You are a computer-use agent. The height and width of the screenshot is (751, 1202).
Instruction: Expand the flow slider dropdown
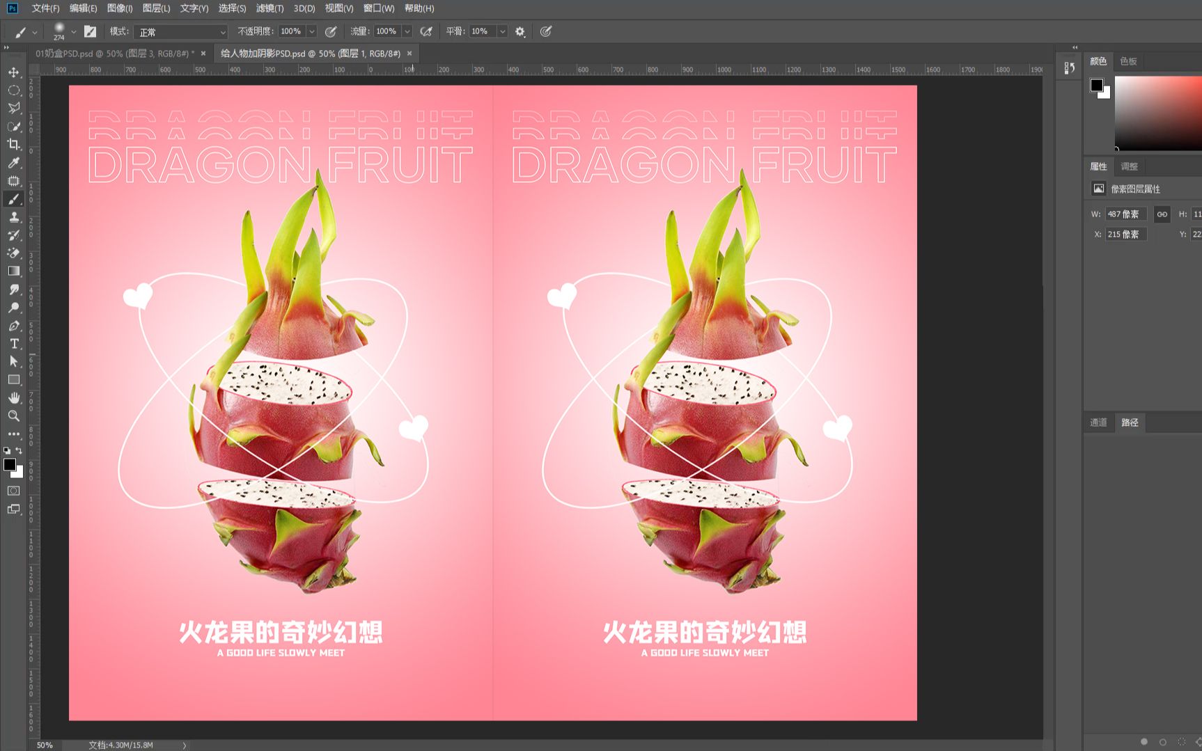click(407, 31)
